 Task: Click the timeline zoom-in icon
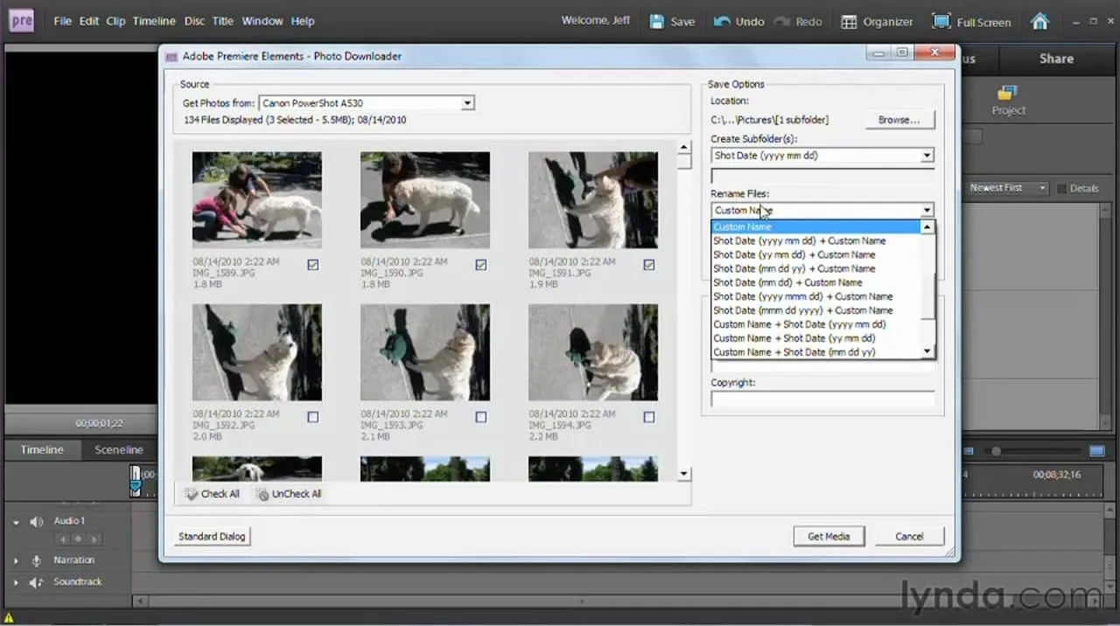pos(1096,451)
